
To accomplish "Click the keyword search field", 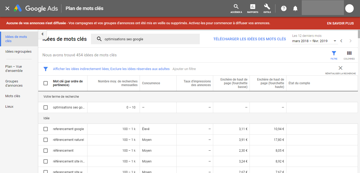I will 145,39.
